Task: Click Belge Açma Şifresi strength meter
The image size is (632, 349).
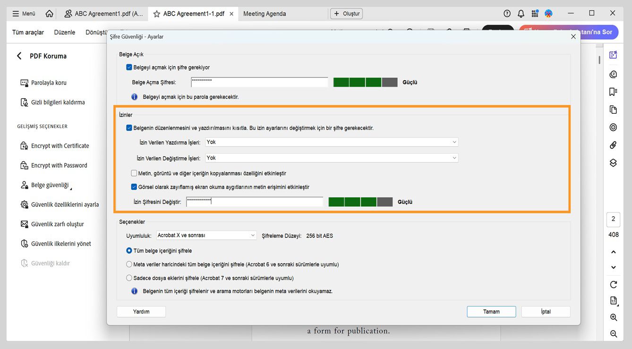Action: pyautogui.click(x=366, y=82)
